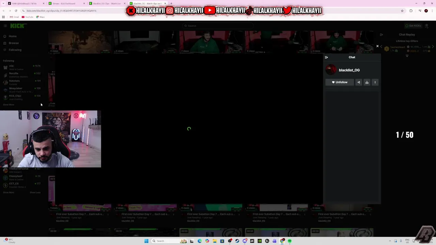Show next Lifetime top Gifters
The height and width of the screenshot is (245, 436).
point(433,47)
